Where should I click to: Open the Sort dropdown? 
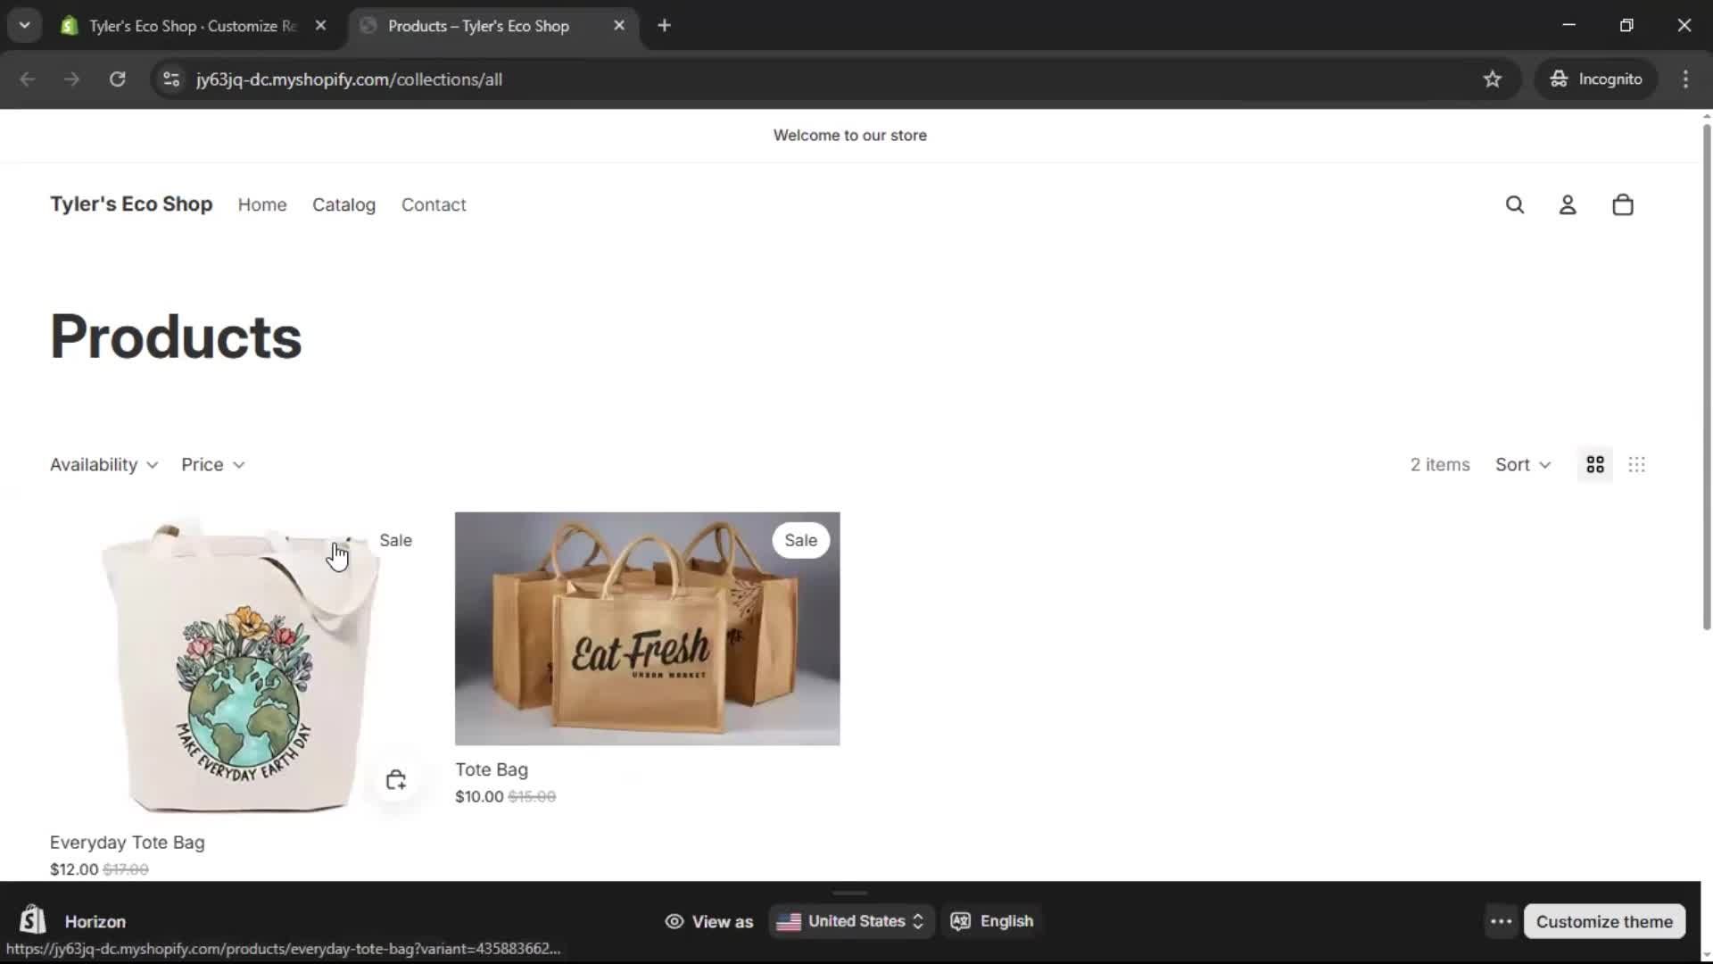(x=1522, y=464)
